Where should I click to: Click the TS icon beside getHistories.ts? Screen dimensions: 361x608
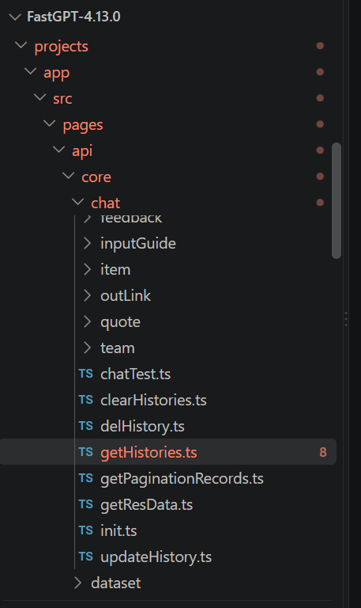coord(86,452)
